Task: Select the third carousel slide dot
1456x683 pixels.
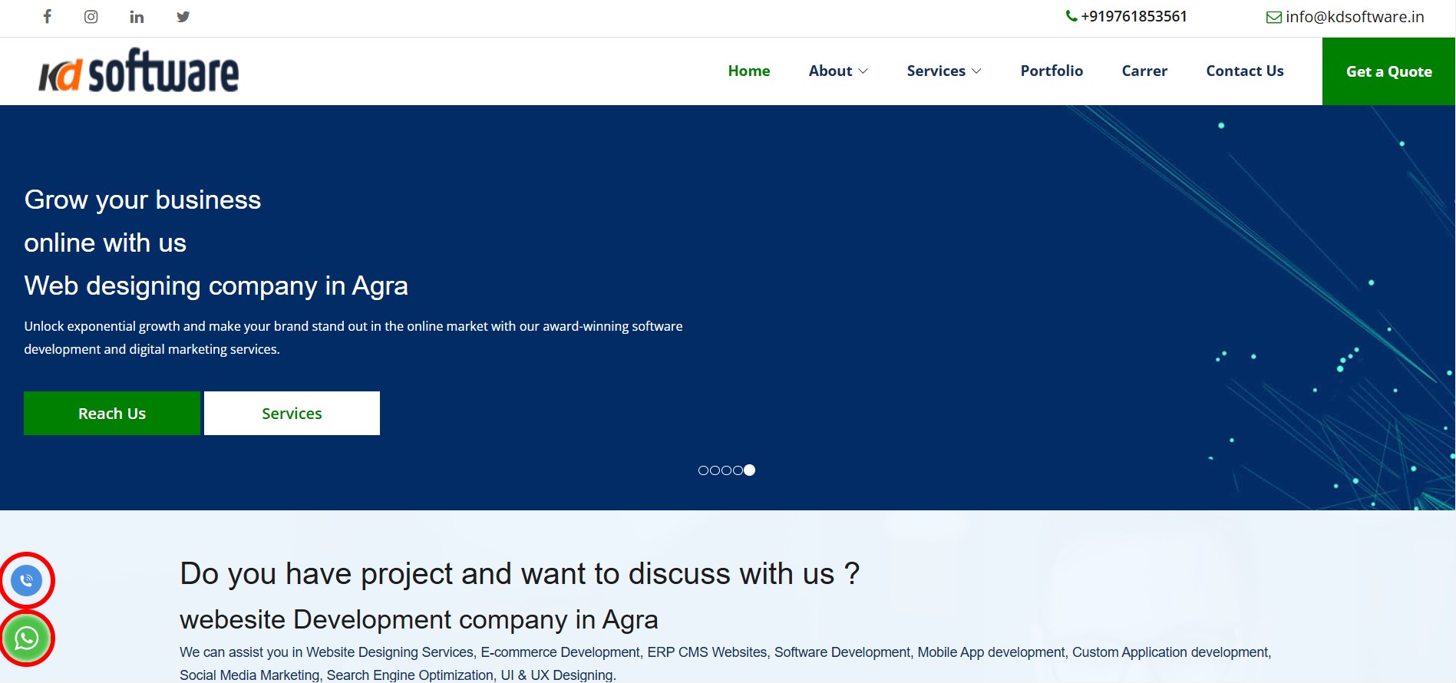Action: pyautogui.click(x=726, y=470)
